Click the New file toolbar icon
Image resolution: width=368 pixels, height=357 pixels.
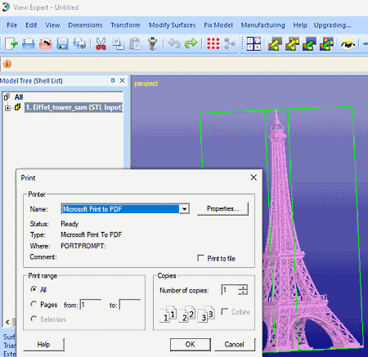11,43
